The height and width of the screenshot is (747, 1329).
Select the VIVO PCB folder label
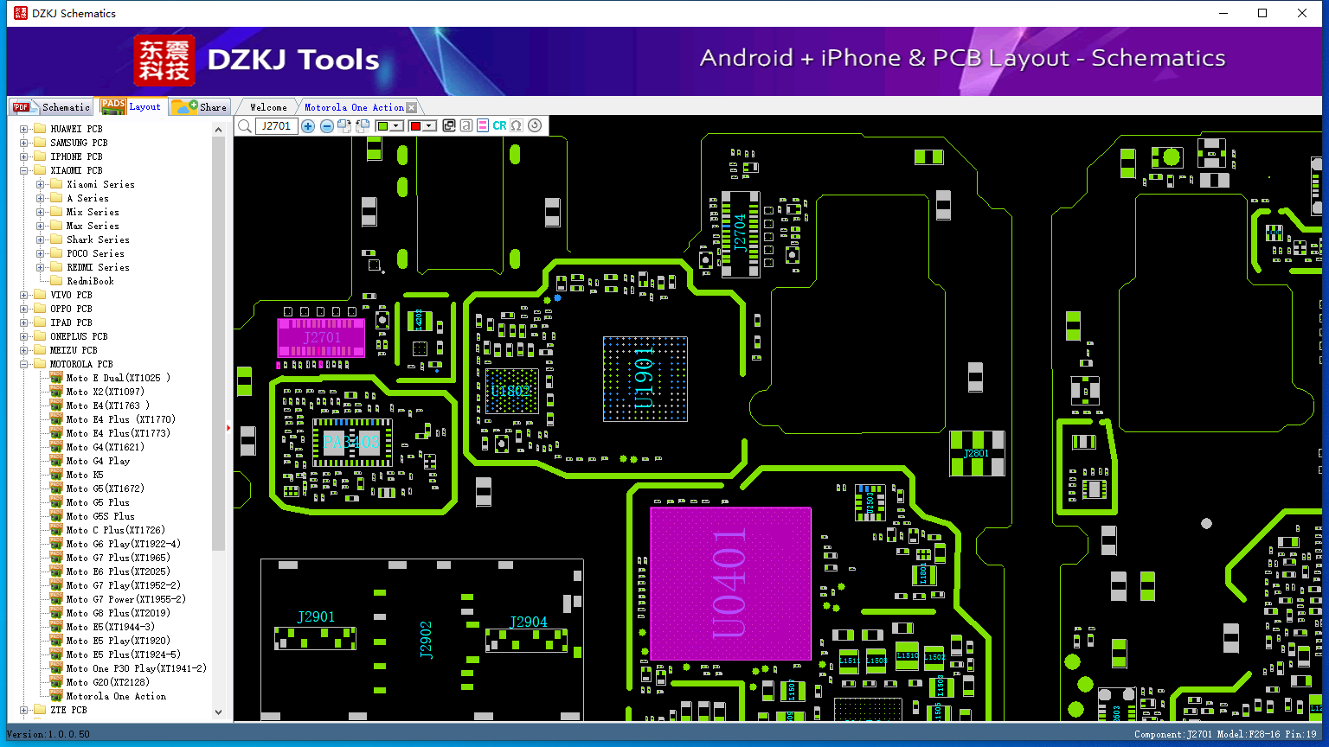pyautogui.click(x=71, y=295)
